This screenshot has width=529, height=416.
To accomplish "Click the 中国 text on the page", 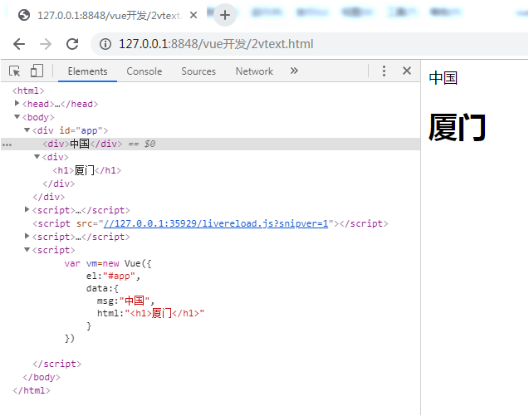I will (443, 78).
